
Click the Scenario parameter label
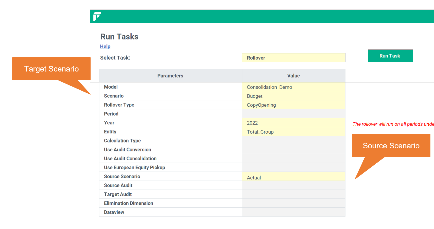pyautogui.click(x=114, y=96)
